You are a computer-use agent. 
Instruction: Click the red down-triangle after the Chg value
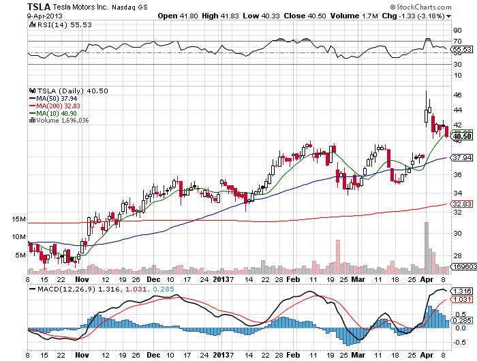click(449, 16)
